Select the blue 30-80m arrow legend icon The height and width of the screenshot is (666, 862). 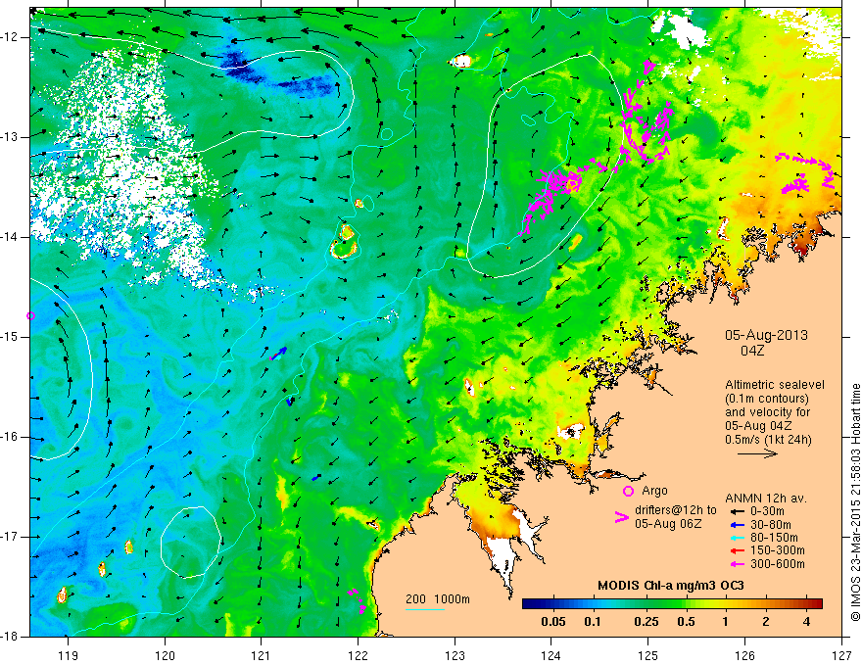click(x=737, y=525)
